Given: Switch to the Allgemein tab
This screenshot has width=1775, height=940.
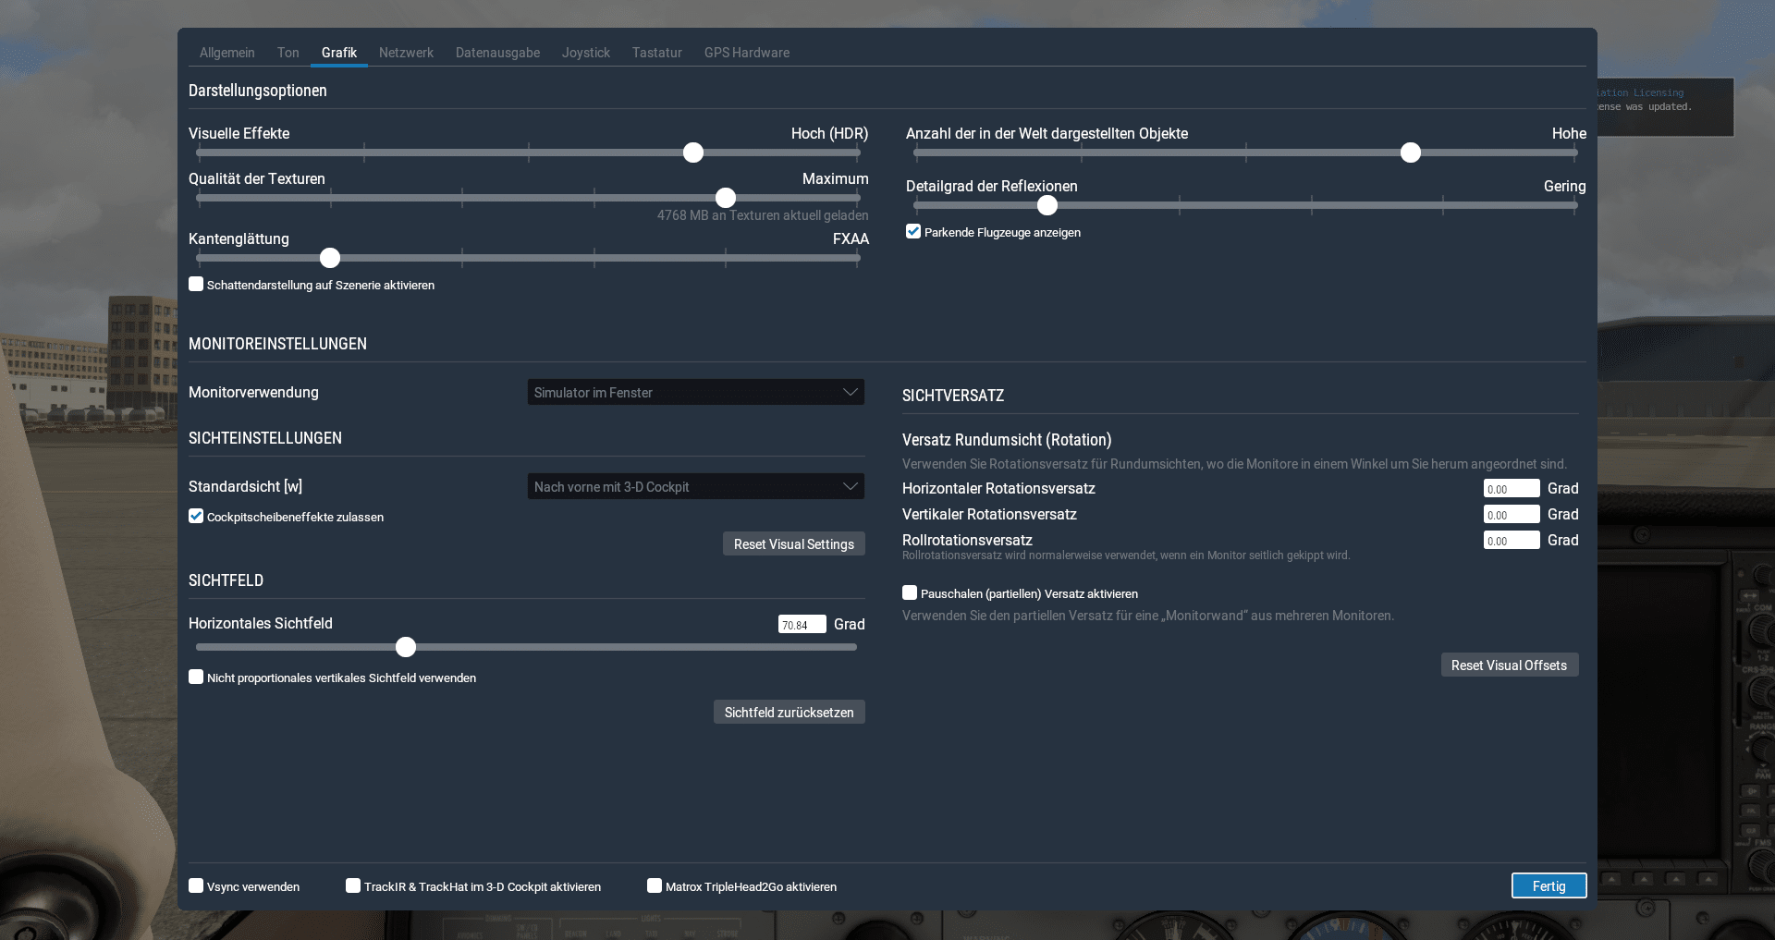Looking at the screenshot, I should tap(226, 53).
